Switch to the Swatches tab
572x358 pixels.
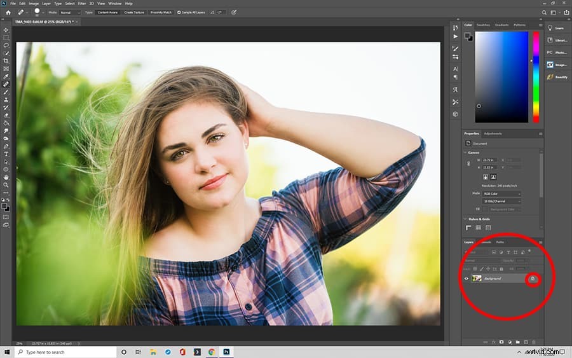(x=483, y=25)
